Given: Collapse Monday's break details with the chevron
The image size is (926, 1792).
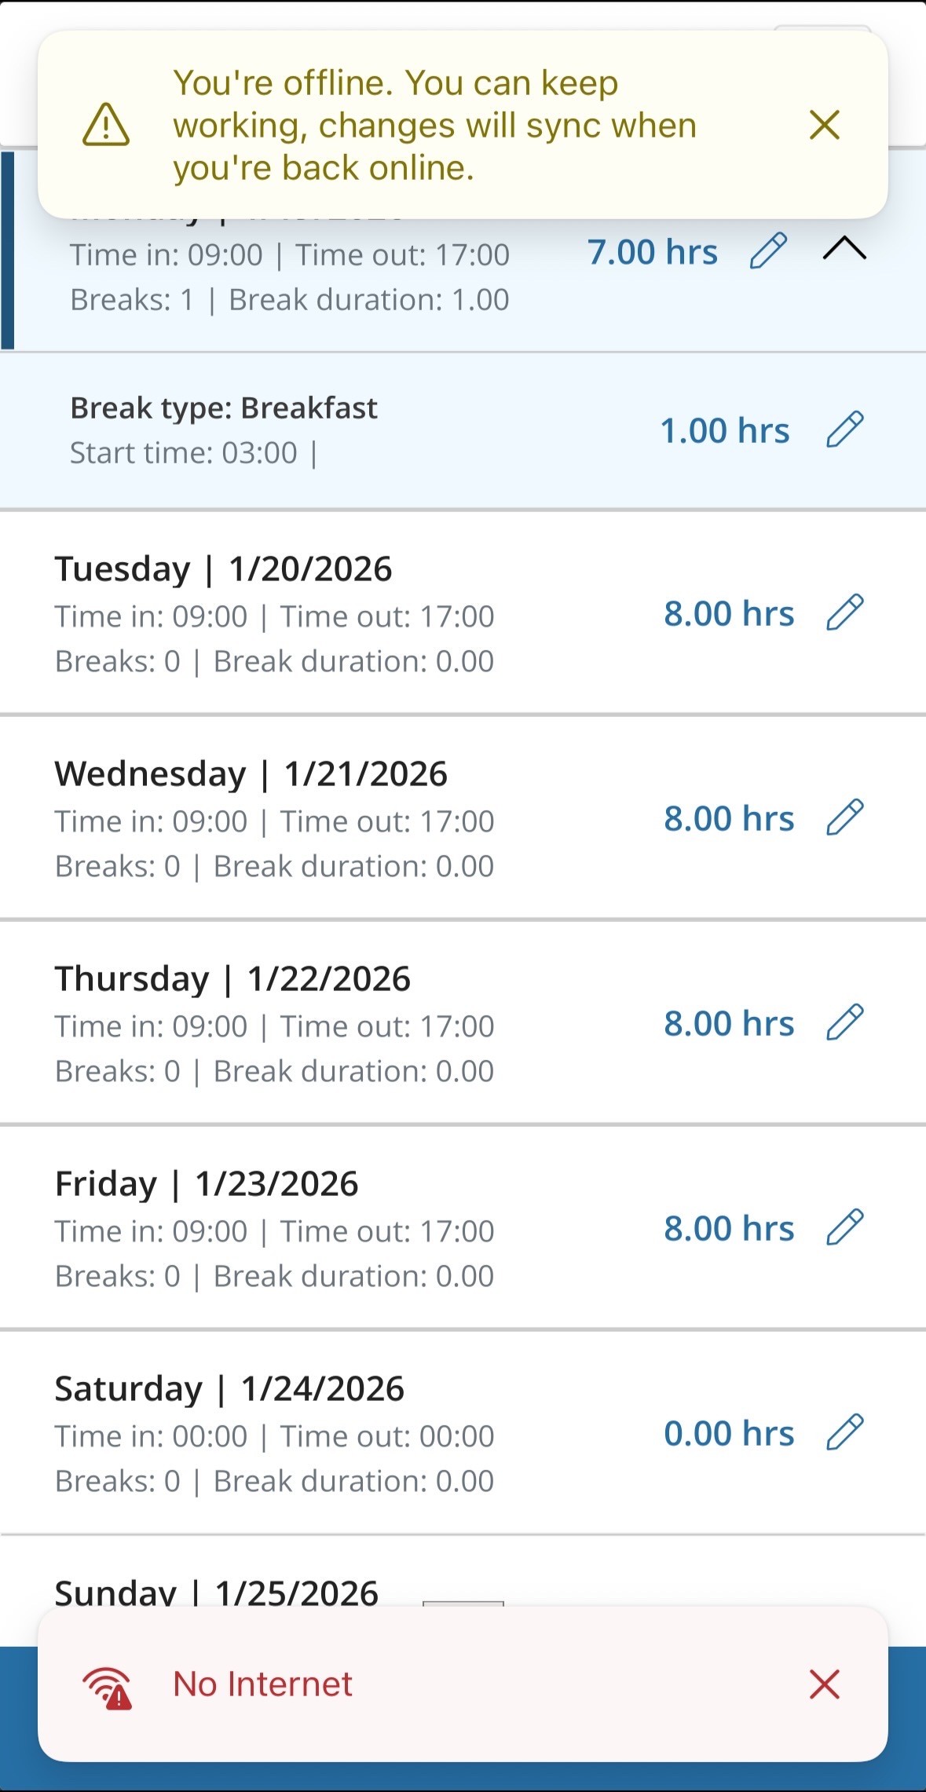Looking at the screenshot, I should [844, 249].
